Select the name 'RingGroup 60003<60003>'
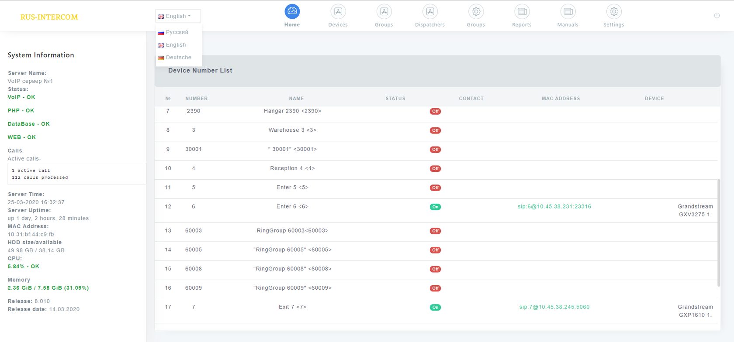The width and height of the screenshot is (734, 342). pyautogui.click(x=292, y=231)
